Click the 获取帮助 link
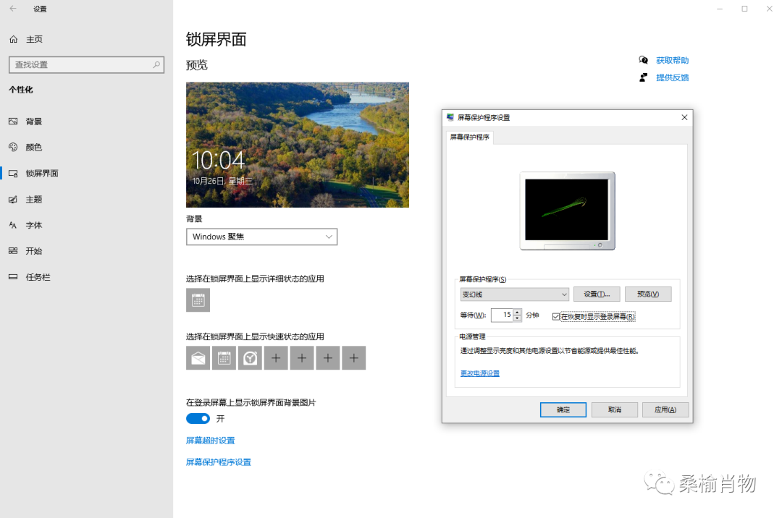Screen dimensions: 782x518 [672, 60]
